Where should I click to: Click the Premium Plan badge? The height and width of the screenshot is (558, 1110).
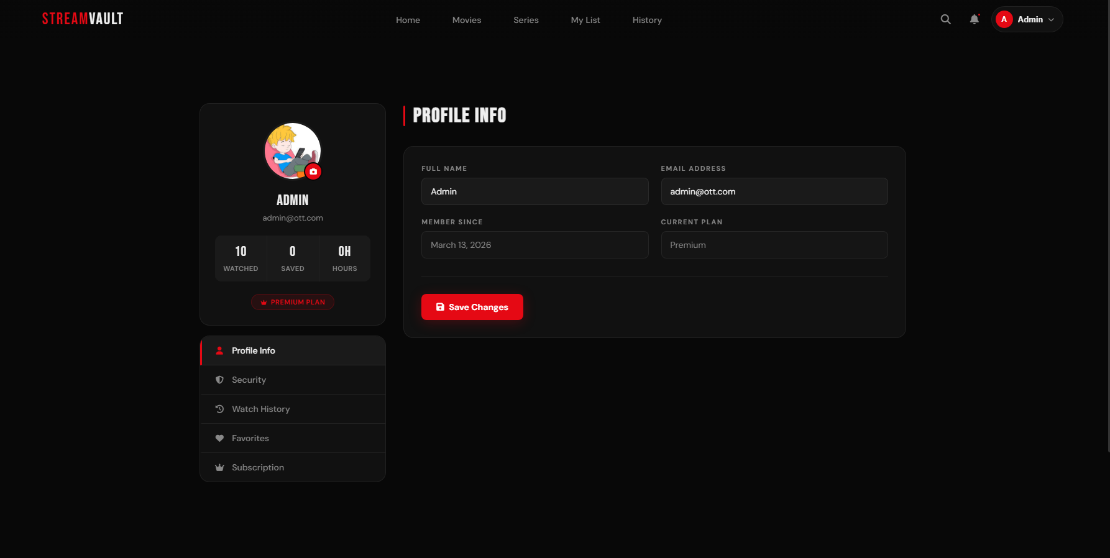click(293, 302)
